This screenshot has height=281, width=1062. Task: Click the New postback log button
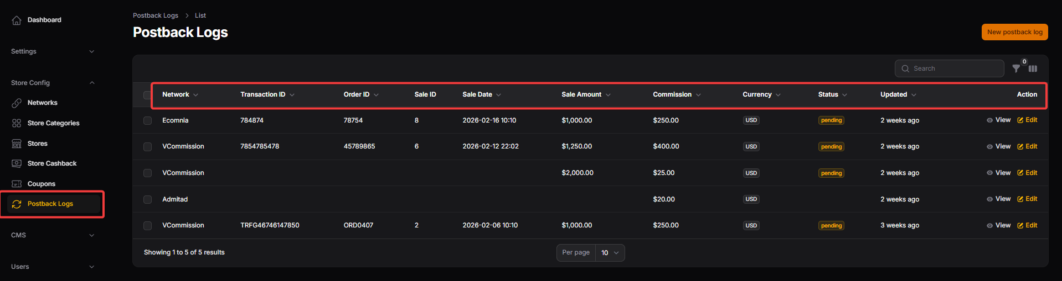(1014, 32)
